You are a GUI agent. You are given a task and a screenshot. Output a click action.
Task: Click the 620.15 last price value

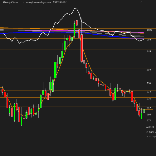pos(150,127)
